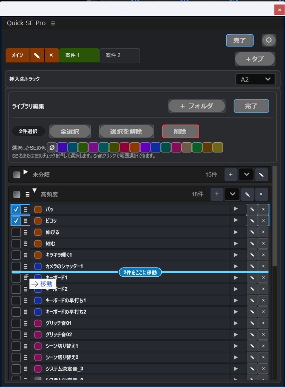The width and height of the screenshot is (285, 387).
Task: Check the キラキラ輝く1 checkbox
Action: (x=16, y=255)
